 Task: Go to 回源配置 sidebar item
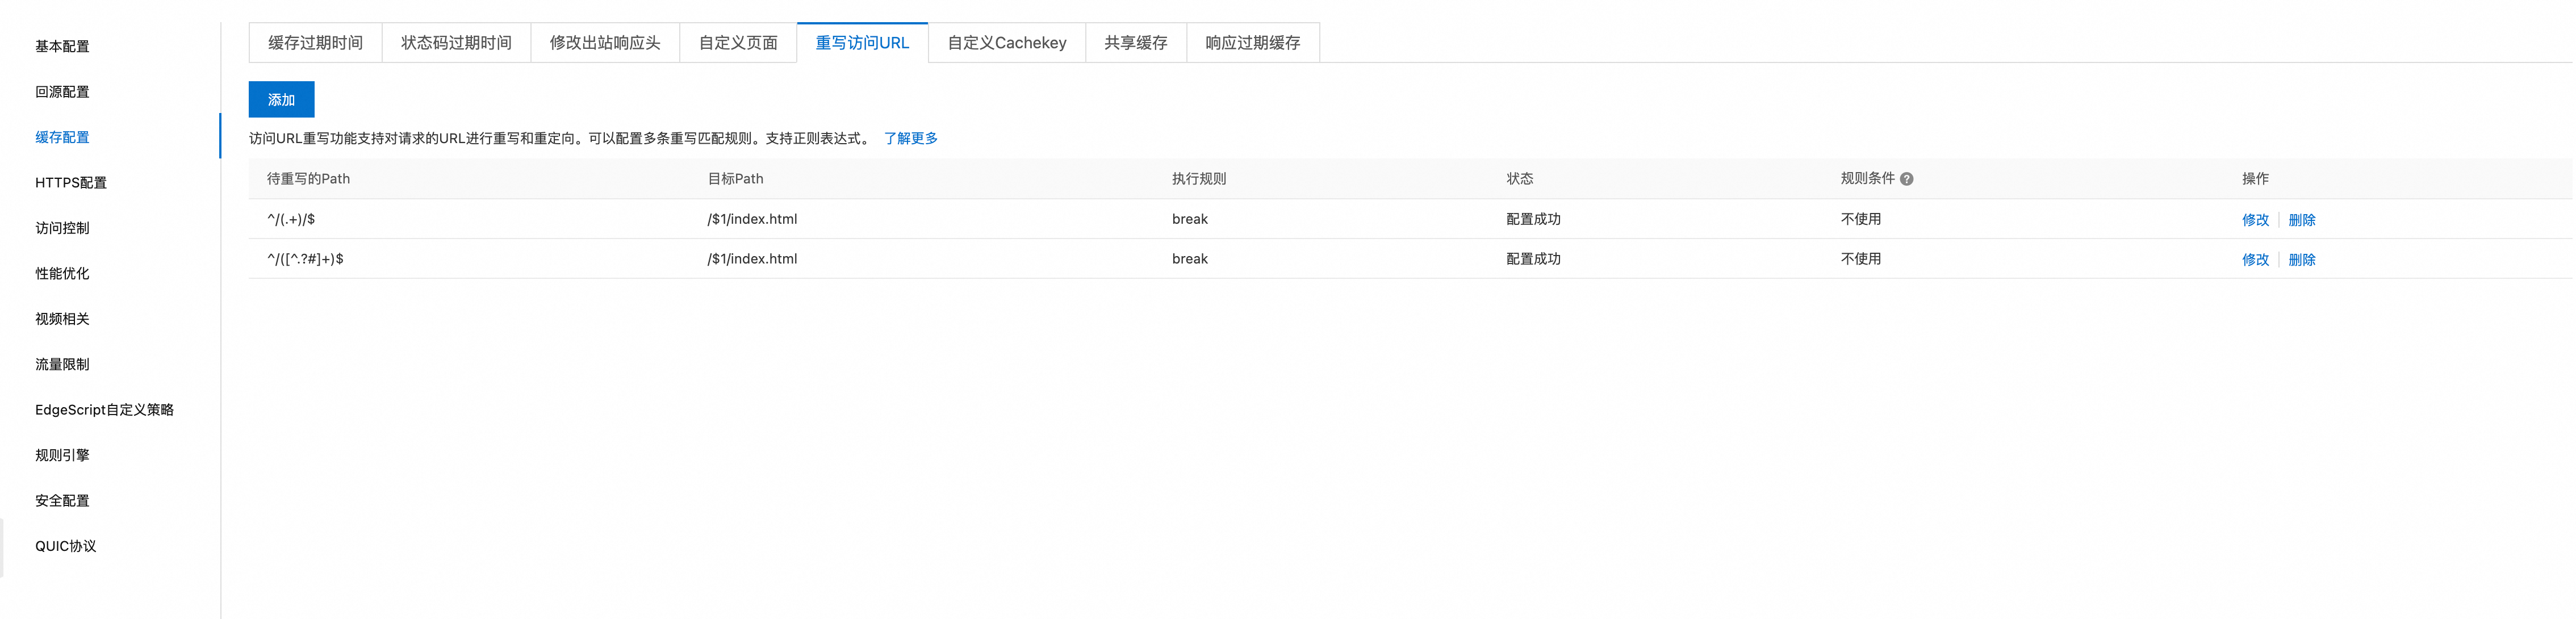(62, 92)
